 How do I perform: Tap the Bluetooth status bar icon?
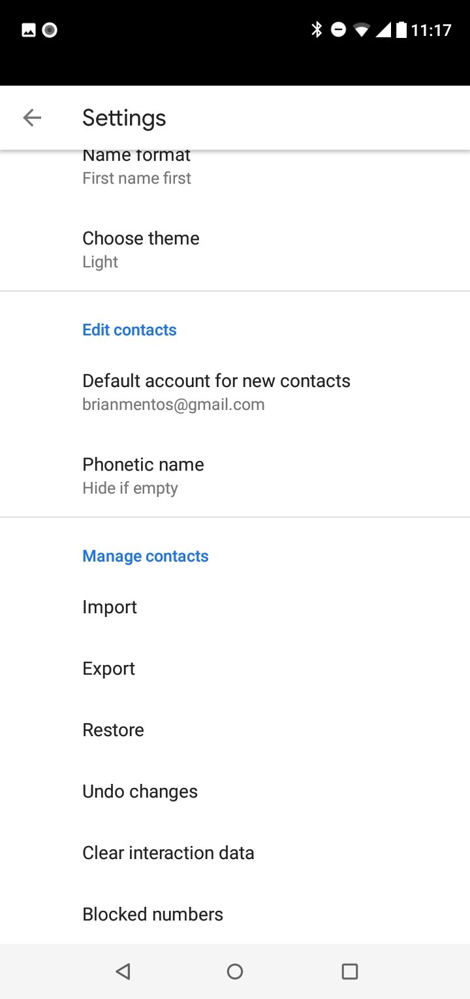click(x=317, y=30)
